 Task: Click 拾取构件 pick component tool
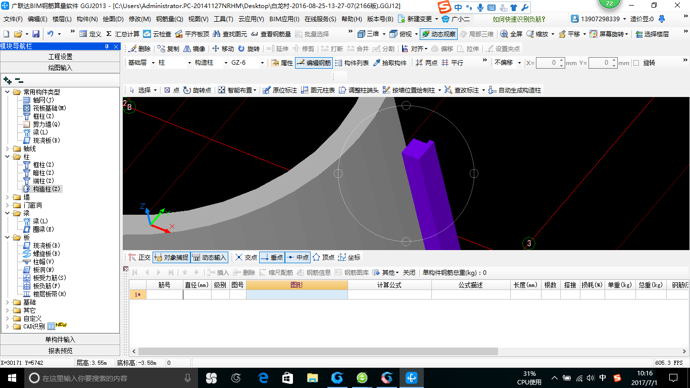[389, 63]
